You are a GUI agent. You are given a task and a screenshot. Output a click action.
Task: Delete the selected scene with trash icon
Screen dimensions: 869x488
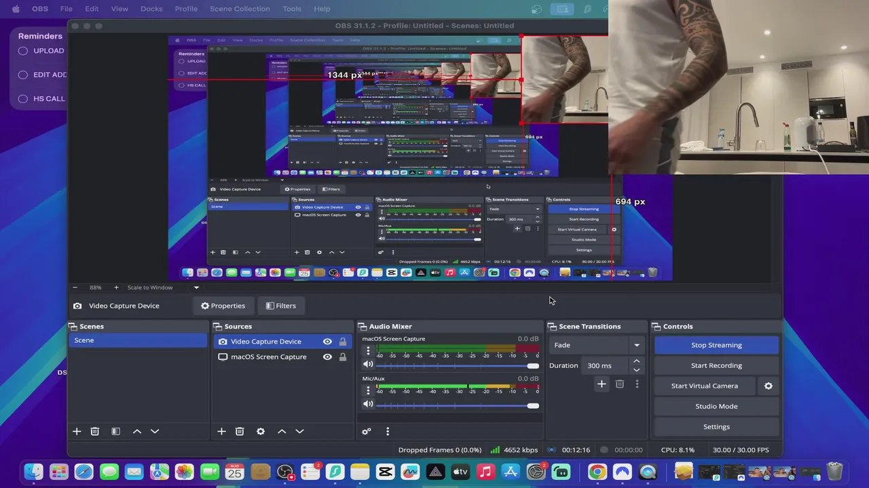pos(95,431)
